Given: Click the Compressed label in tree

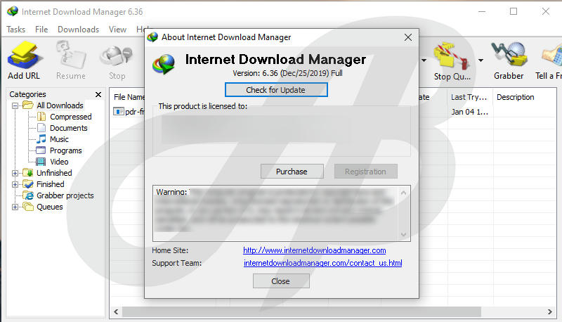Looking at the screenshot, I should click(x=71, y=117).
